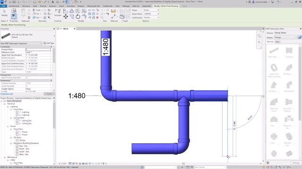Image resolution: width=302 pixels, height=169 pixels.
Task: Open the Justification dropdown
Action: coord(151,17)
